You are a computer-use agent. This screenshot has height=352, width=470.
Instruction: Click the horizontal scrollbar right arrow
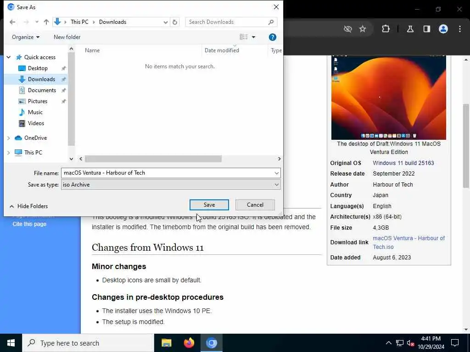pos(279,159)
